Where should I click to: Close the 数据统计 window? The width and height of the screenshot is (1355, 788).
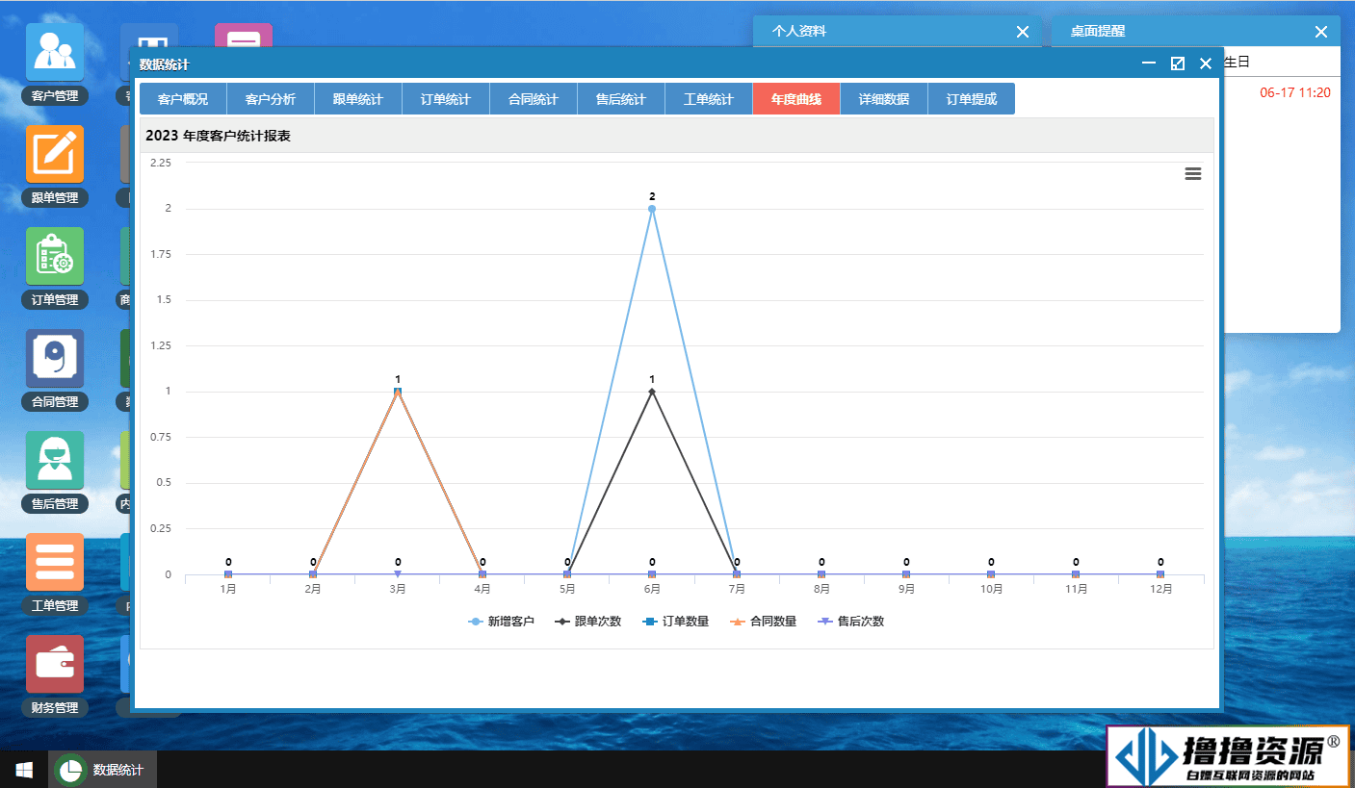point(1206,64)
